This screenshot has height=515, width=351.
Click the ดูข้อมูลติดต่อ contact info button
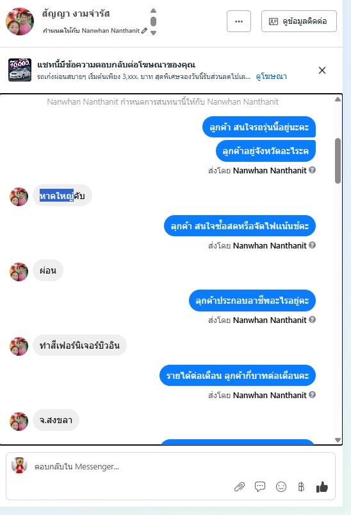(299, 21)
